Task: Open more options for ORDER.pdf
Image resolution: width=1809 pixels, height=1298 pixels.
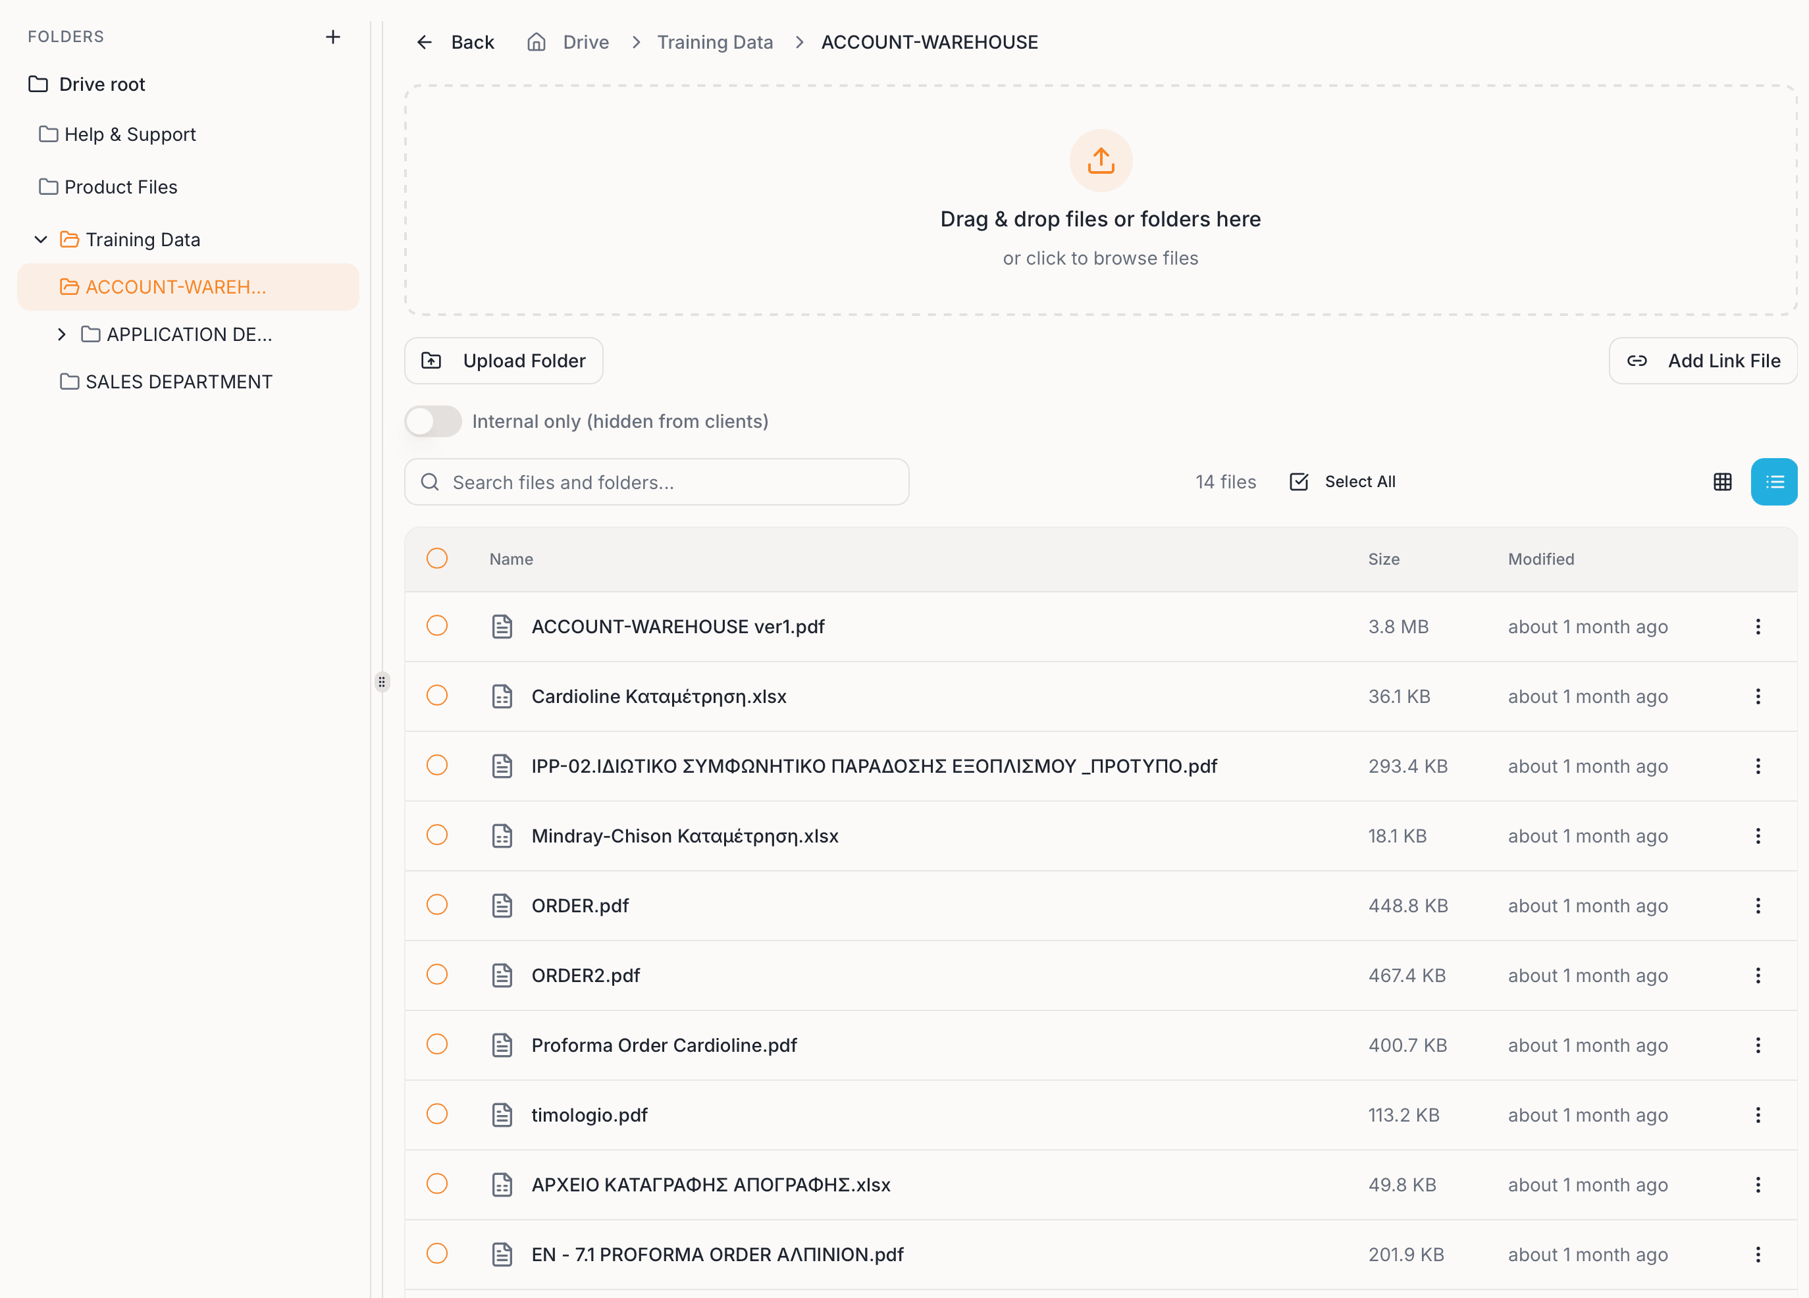Action: tap(1757, 906)
